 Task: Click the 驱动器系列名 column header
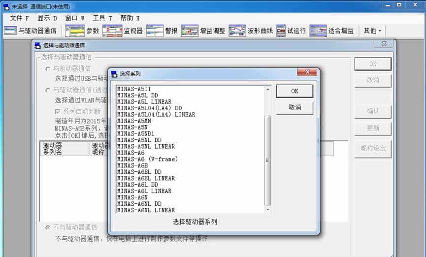point(65,149)
